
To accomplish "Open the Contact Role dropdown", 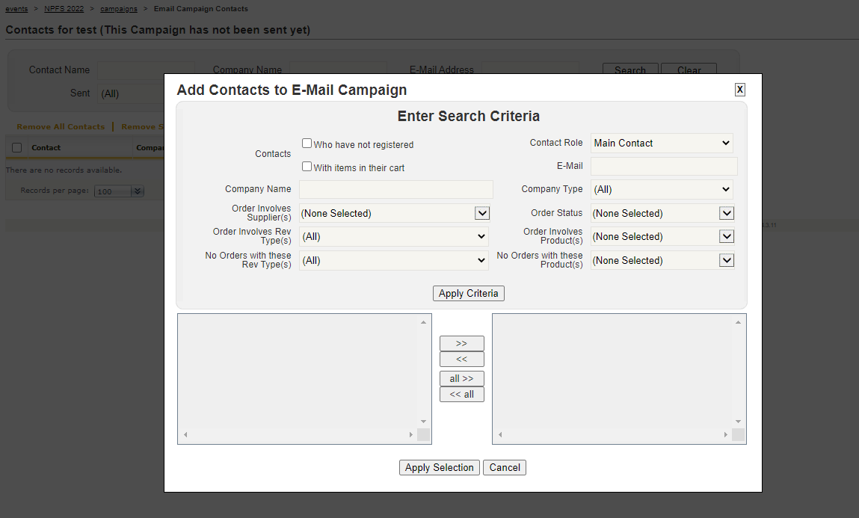I will [x=661, y=143].
